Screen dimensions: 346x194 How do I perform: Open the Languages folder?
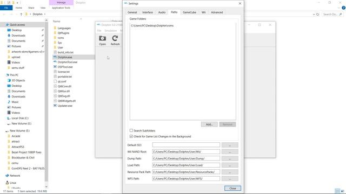coord(64,28)
